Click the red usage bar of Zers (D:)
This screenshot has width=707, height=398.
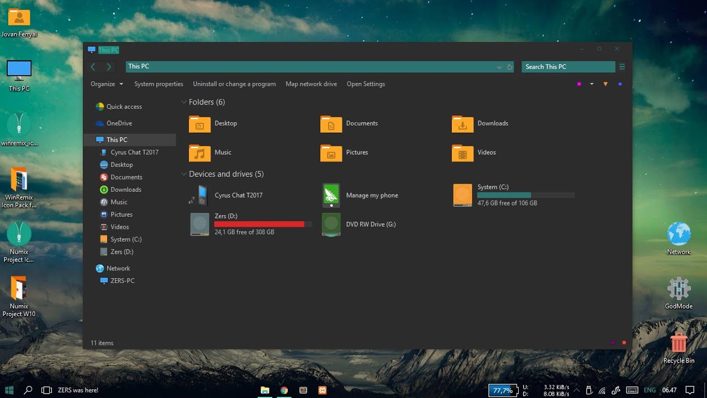tap(260, 224)
